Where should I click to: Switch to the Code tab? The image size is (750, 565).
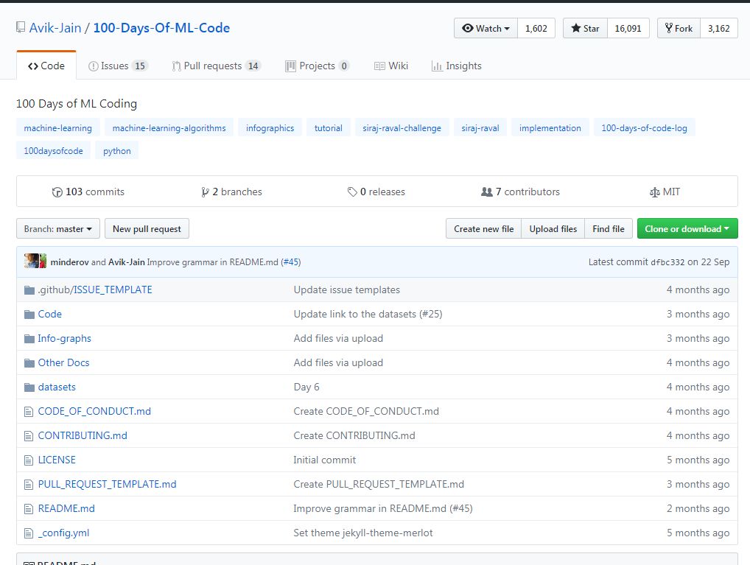pos(46,66)
